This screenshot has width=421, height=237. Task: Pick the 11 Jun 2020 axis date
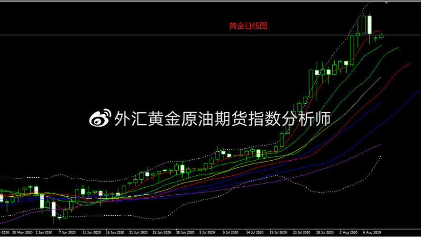[91, 233]
